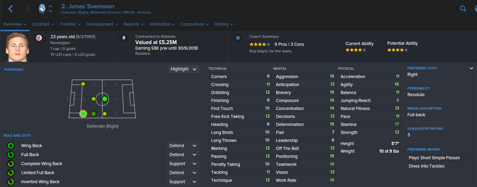Change Complete Wing Back duty dropdown
This screenshot has height=187, width=477.
tap(183, 164)
